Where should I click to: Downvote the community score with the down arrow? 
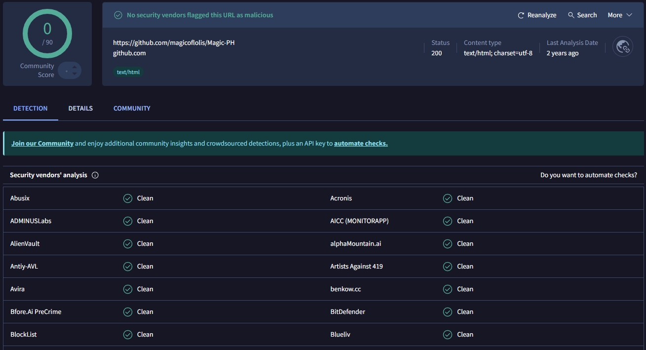click(75, 74)
